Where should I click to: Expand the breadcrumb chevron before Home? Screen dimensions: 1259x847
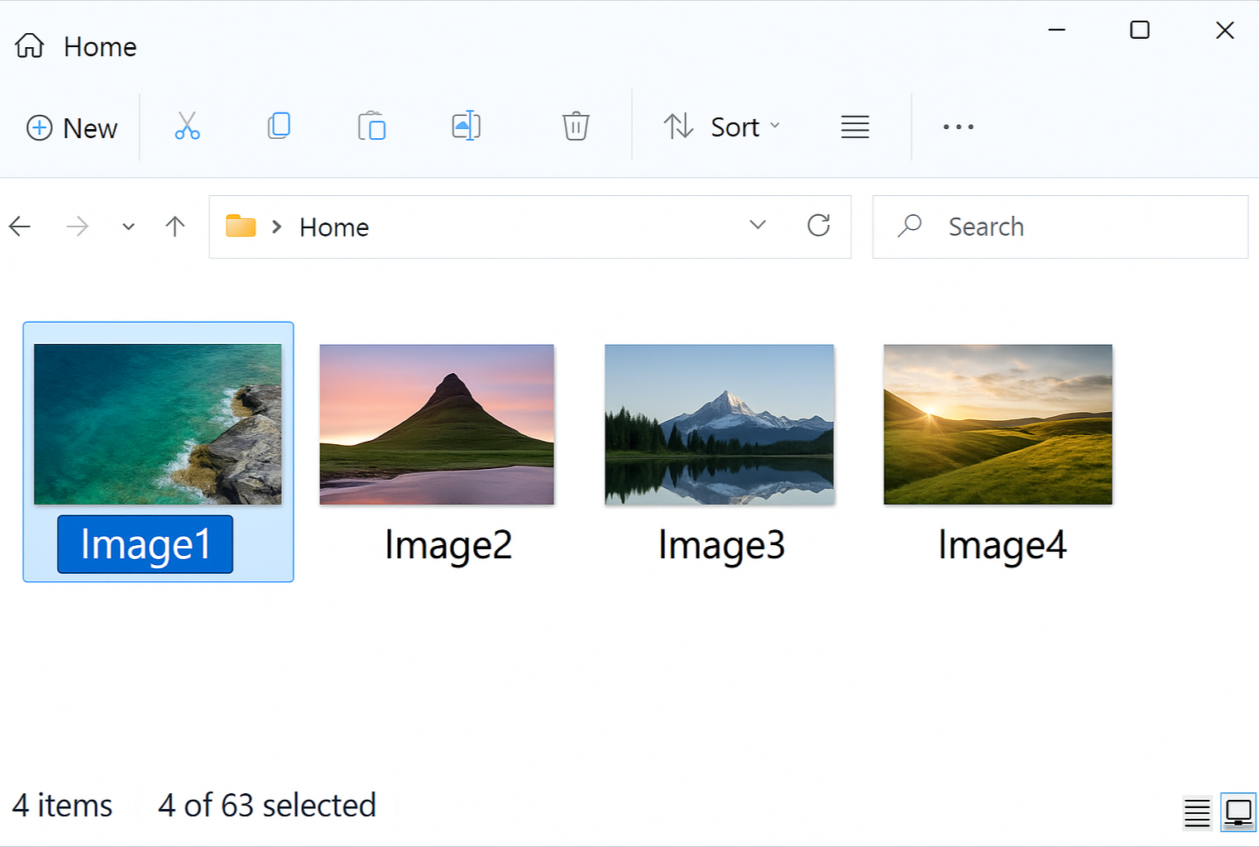277,227
